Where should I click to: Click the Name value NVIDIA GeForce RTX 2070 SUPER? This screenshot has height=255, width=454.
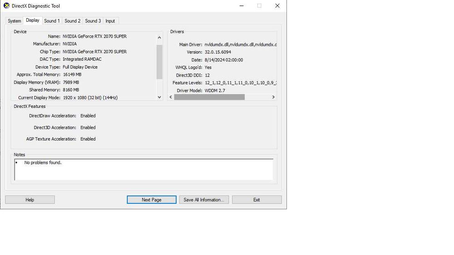coord(95,36)
